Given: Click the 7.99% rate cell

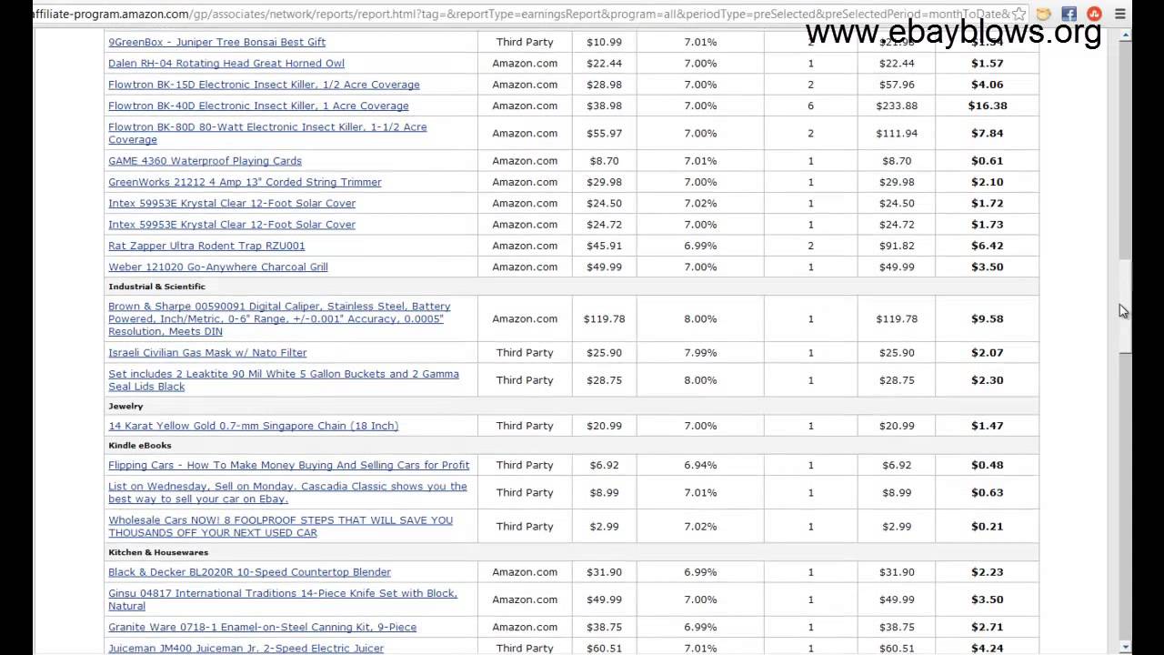Looking at the screenshot, I should (700, 352).
